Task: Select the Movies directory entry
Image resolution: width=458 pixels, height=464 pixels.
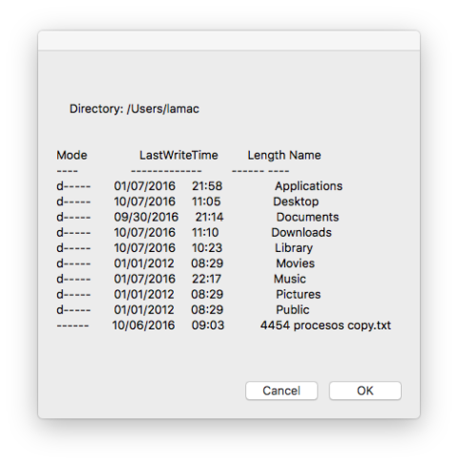Action: coord(295,264)
